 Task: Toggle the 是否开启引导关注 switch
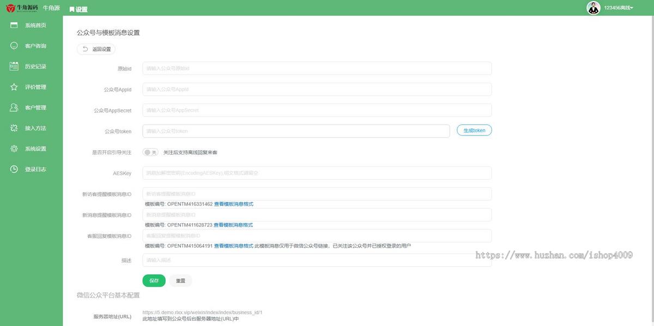pos(150,152)
